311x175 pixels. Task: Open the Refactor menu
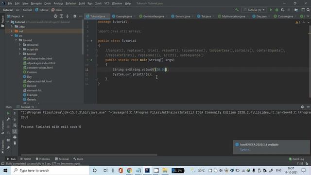71,3
